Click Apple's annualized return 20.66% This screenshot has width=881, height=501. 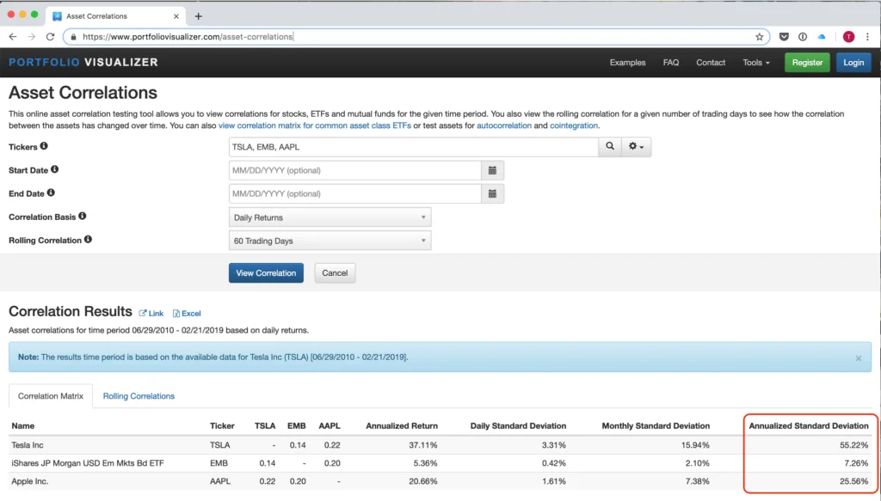[x=423, y=481]
